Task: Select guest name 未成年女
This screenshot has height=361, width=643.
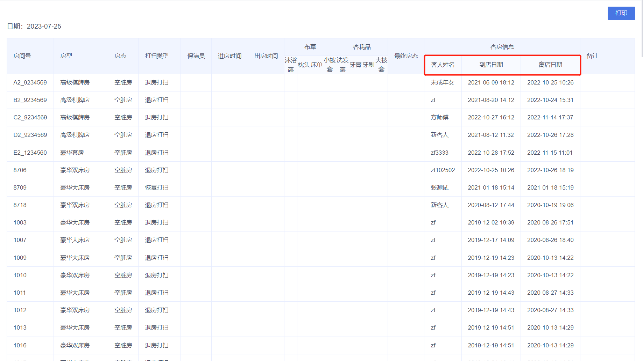Action: pos(443,82)
